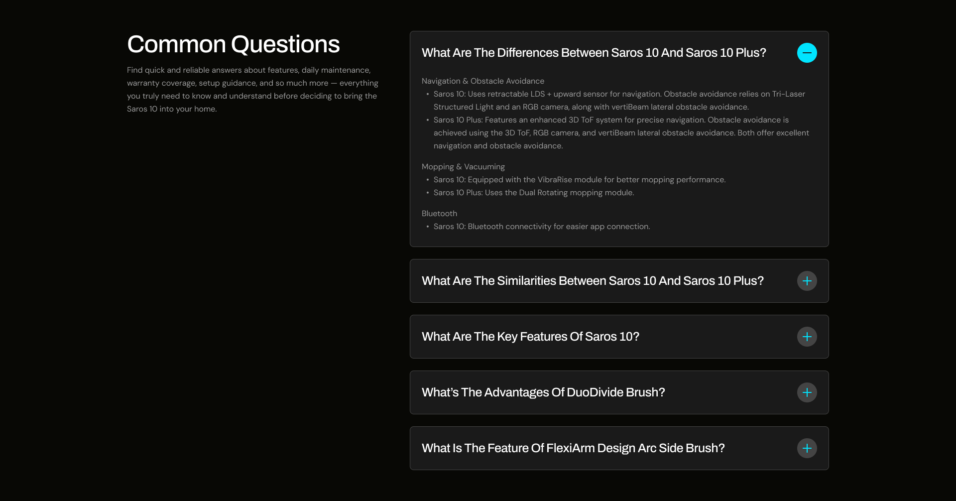Click the 'Common Questions' heading
956x501 pixels.
(233, 44)
